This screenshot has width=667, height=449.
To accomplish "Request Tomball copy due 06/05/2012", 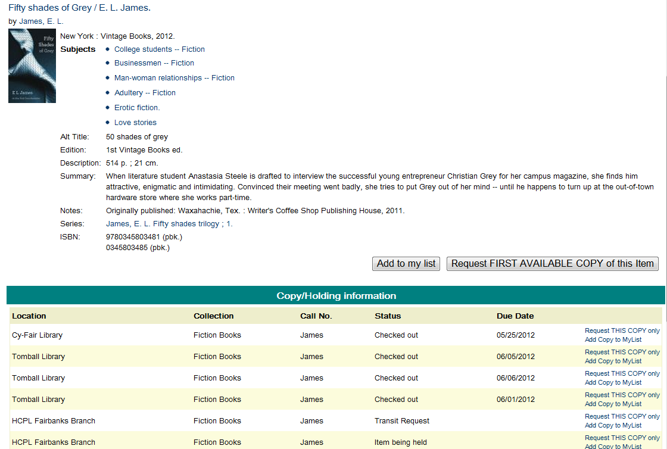I will click(x=622, y=352).
